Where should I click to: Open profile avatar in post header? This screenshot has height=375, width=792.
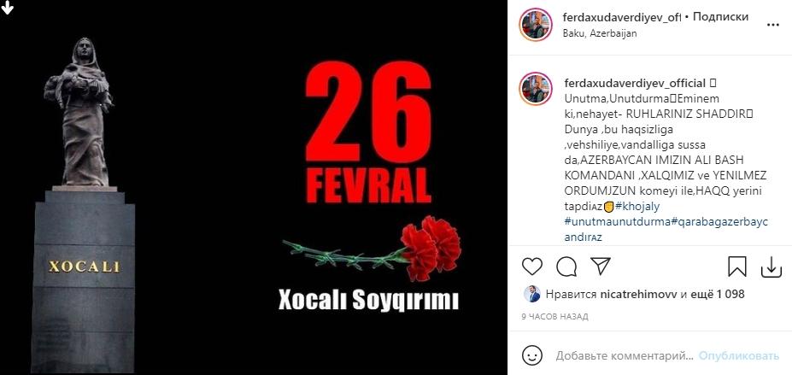point(536,24)
